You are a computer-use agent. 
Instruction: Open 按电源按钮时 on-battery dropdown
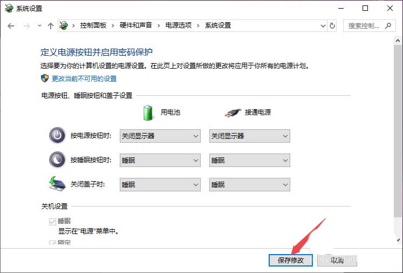click(160, 136)
